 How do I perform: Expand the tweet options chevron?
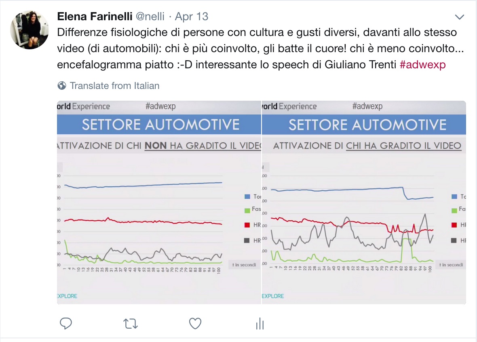pyautogui.click(x=459, y=17)
